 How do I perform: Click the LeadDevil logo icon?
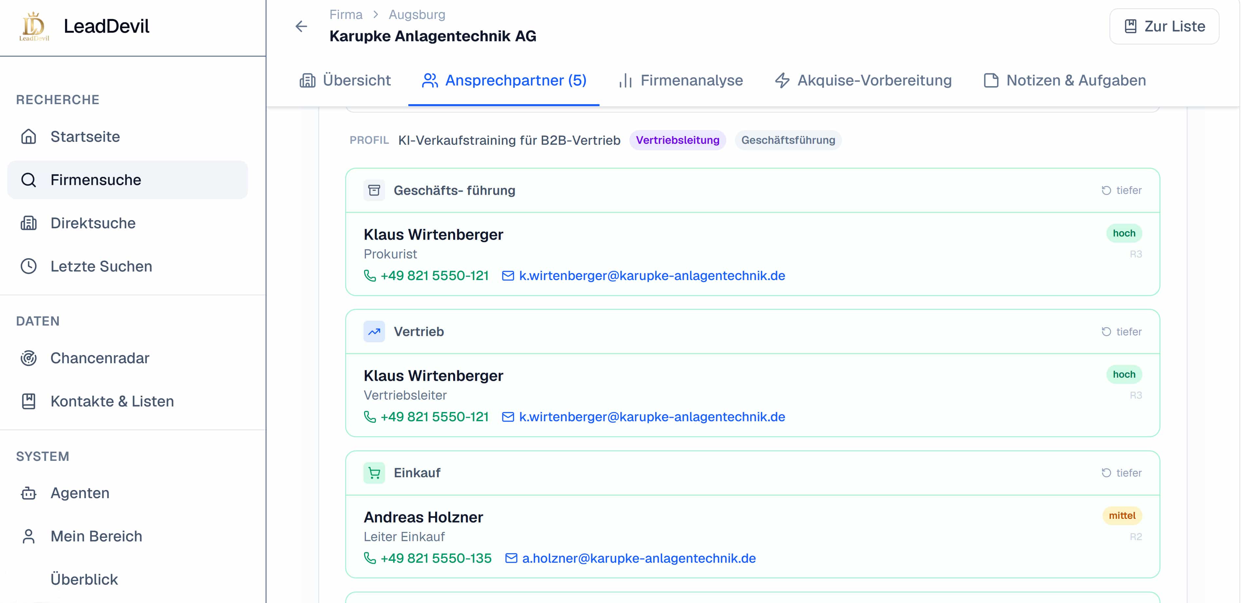(34, 27)
